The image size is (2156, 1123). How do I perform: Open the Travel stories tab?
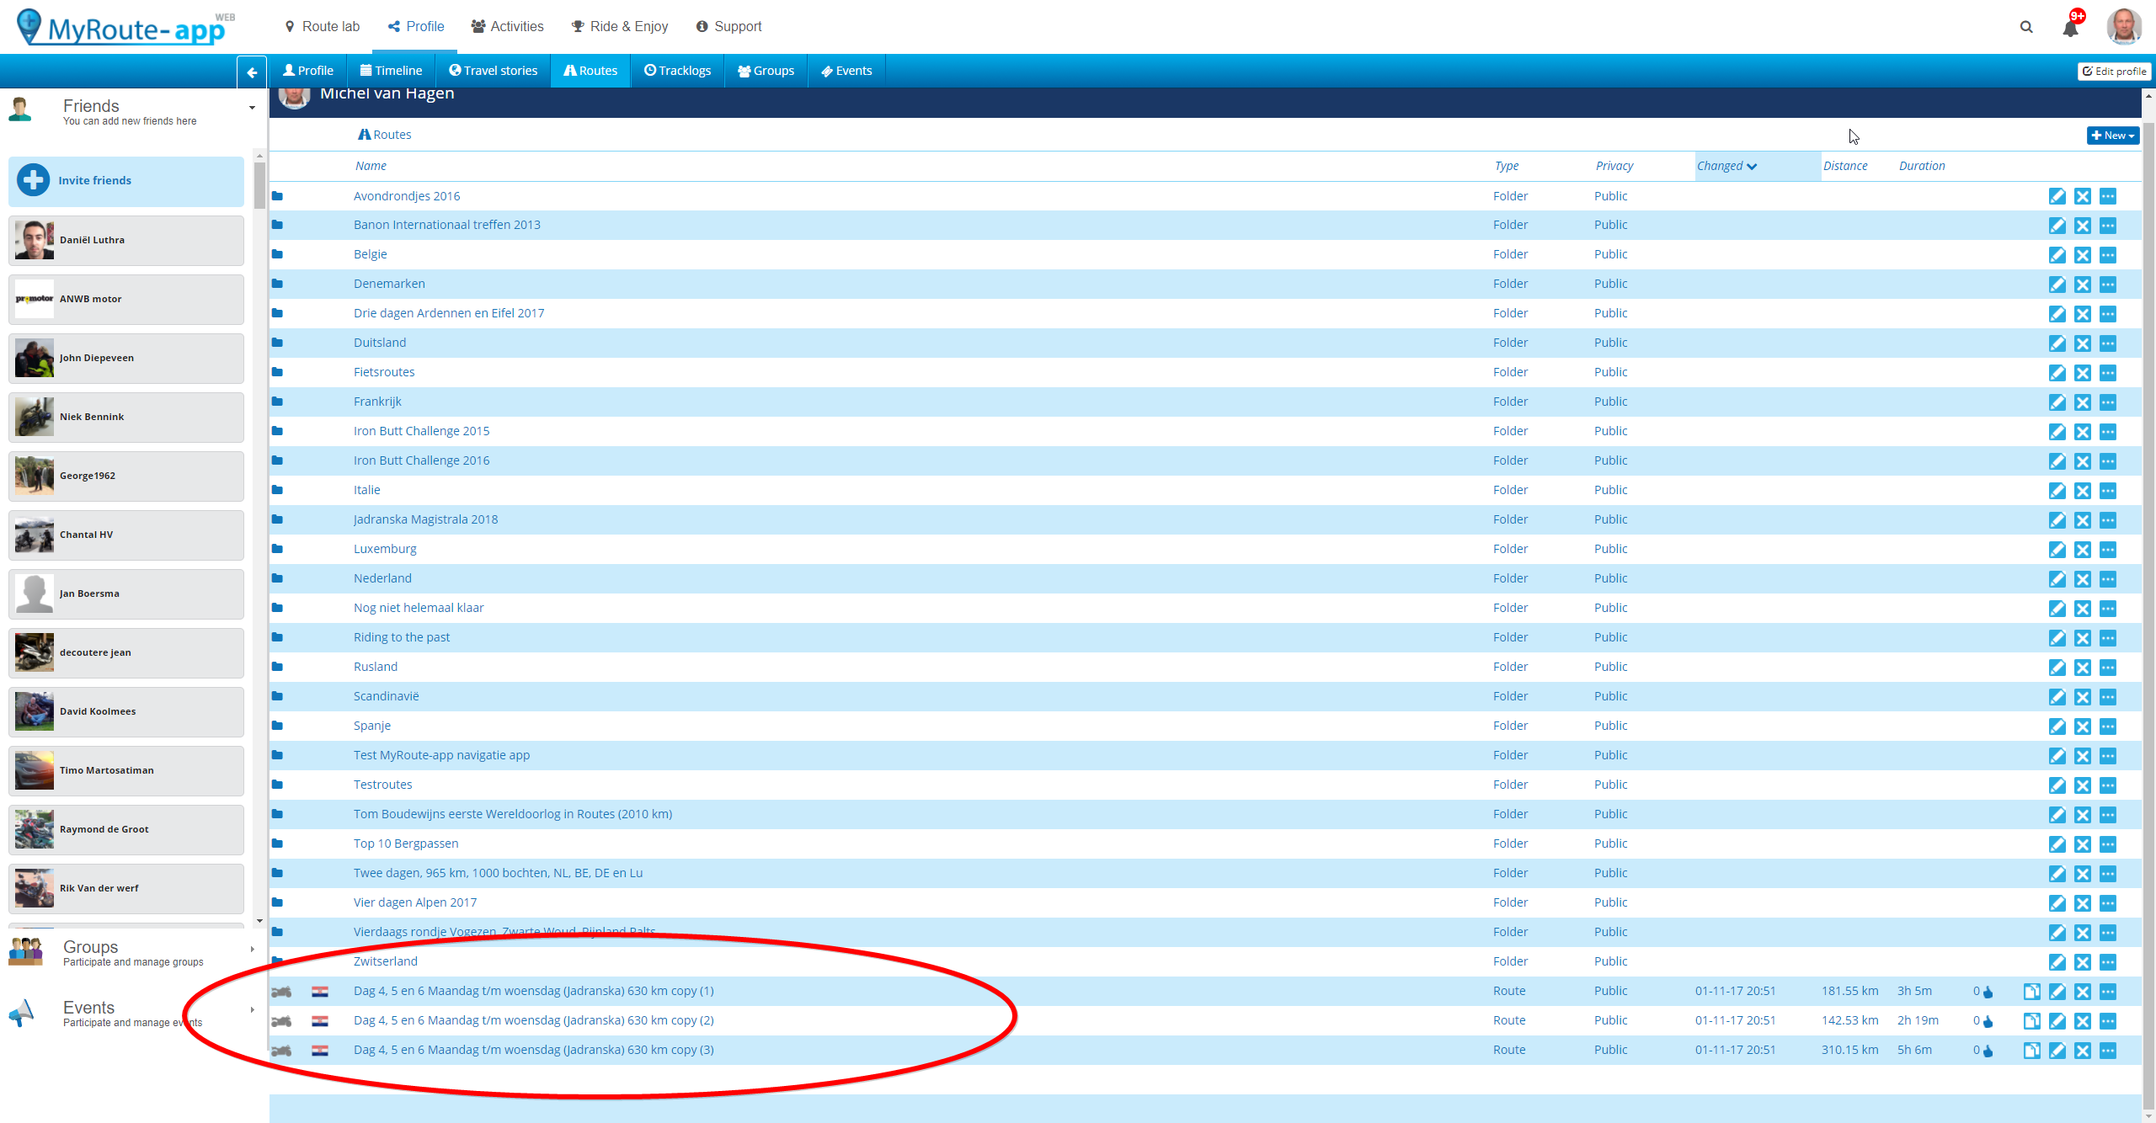pyautogui.click(x=494, y=71)
